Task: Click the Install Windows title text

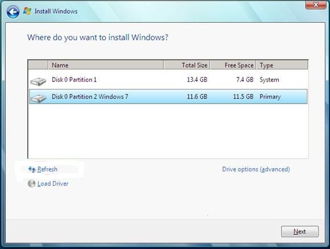Action: pos(56,11)
